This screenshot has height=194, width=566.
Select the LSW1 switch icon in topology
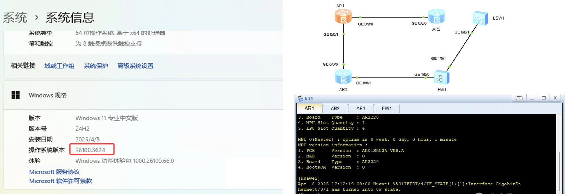pos(480,18)
